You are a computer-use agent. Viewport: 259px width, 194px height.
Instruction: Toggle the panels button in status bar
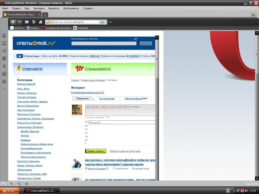(4, 184)
